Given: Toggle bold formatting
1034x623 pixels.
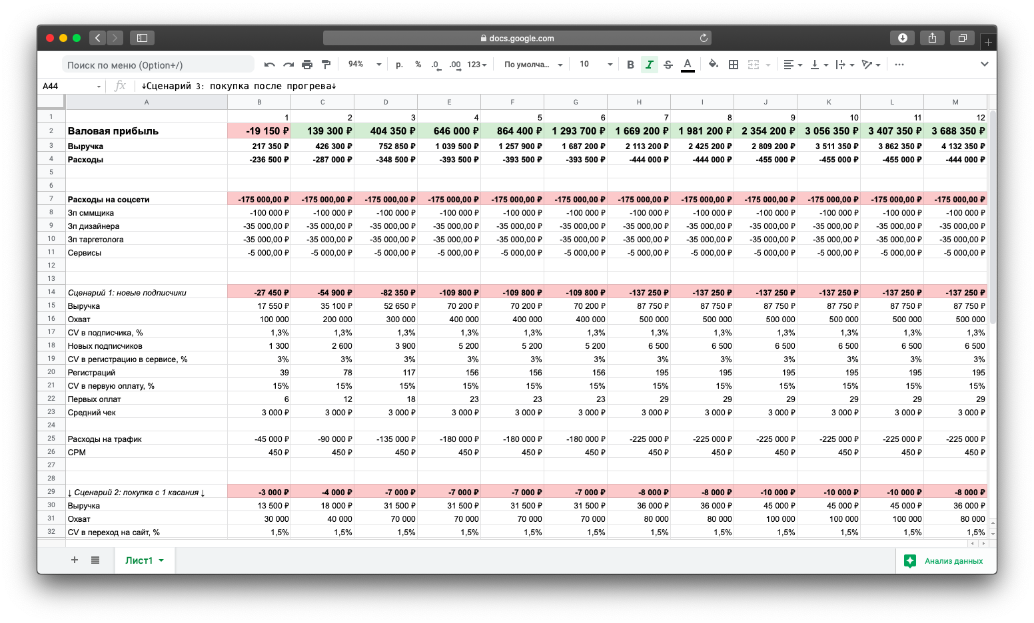Looking at the screenshot, I should tap(630, 65).
